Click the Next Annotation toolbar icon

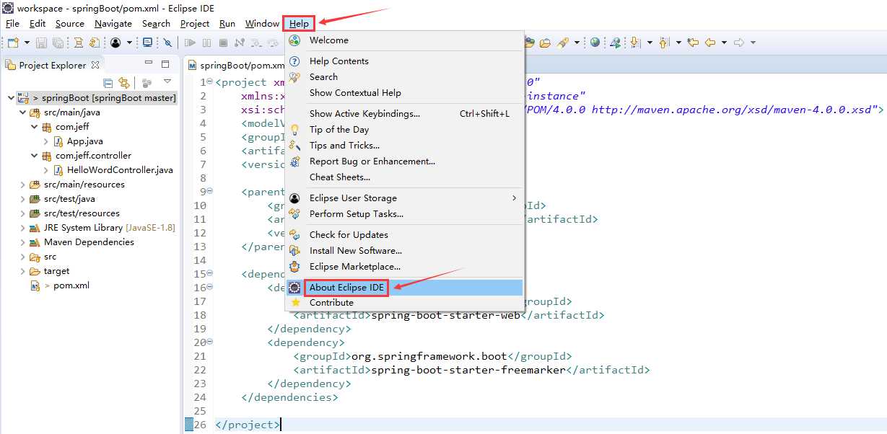pos(634,43)
